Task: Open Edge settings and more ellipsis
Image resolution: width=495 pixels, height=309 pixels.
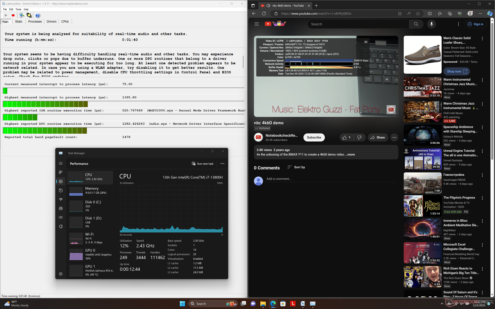Action: pyautogui.click(x=480, y=14)
